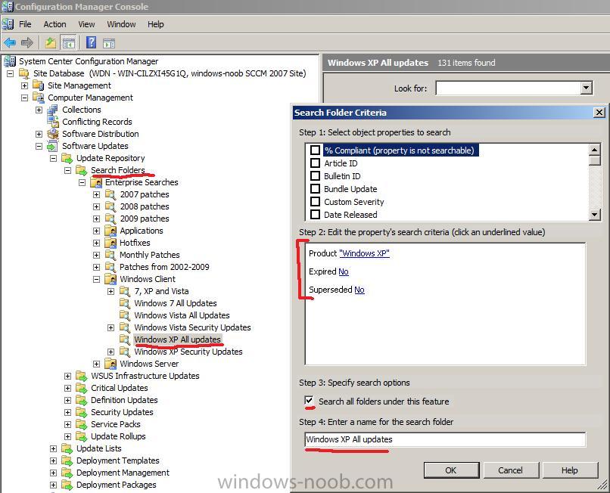Click the Critical Updates folder icon

[x=81, y=388]
